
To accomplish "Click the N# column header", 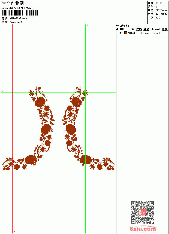I will point(122,29).
